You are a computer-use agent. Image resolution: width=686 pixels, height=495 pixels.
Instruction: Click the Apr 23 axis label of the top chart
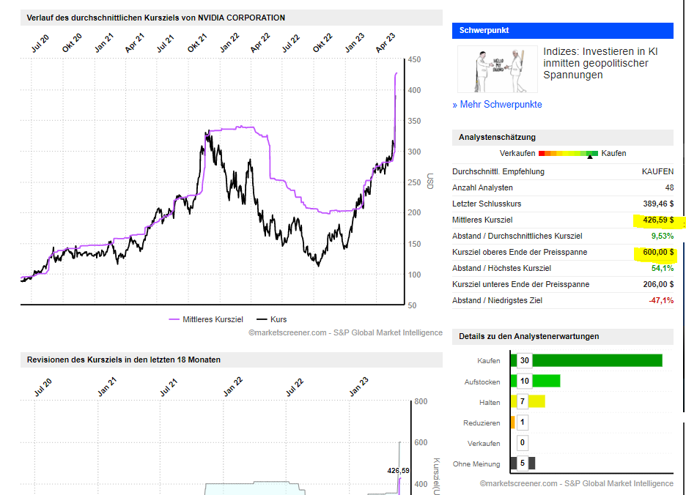(386, 42)
